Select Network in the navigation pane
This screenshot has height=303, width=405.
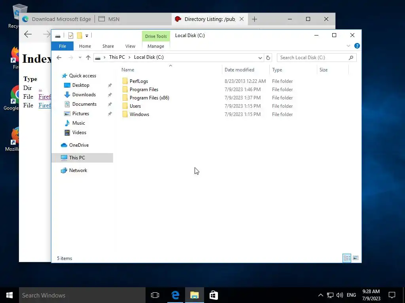[78, 170]
